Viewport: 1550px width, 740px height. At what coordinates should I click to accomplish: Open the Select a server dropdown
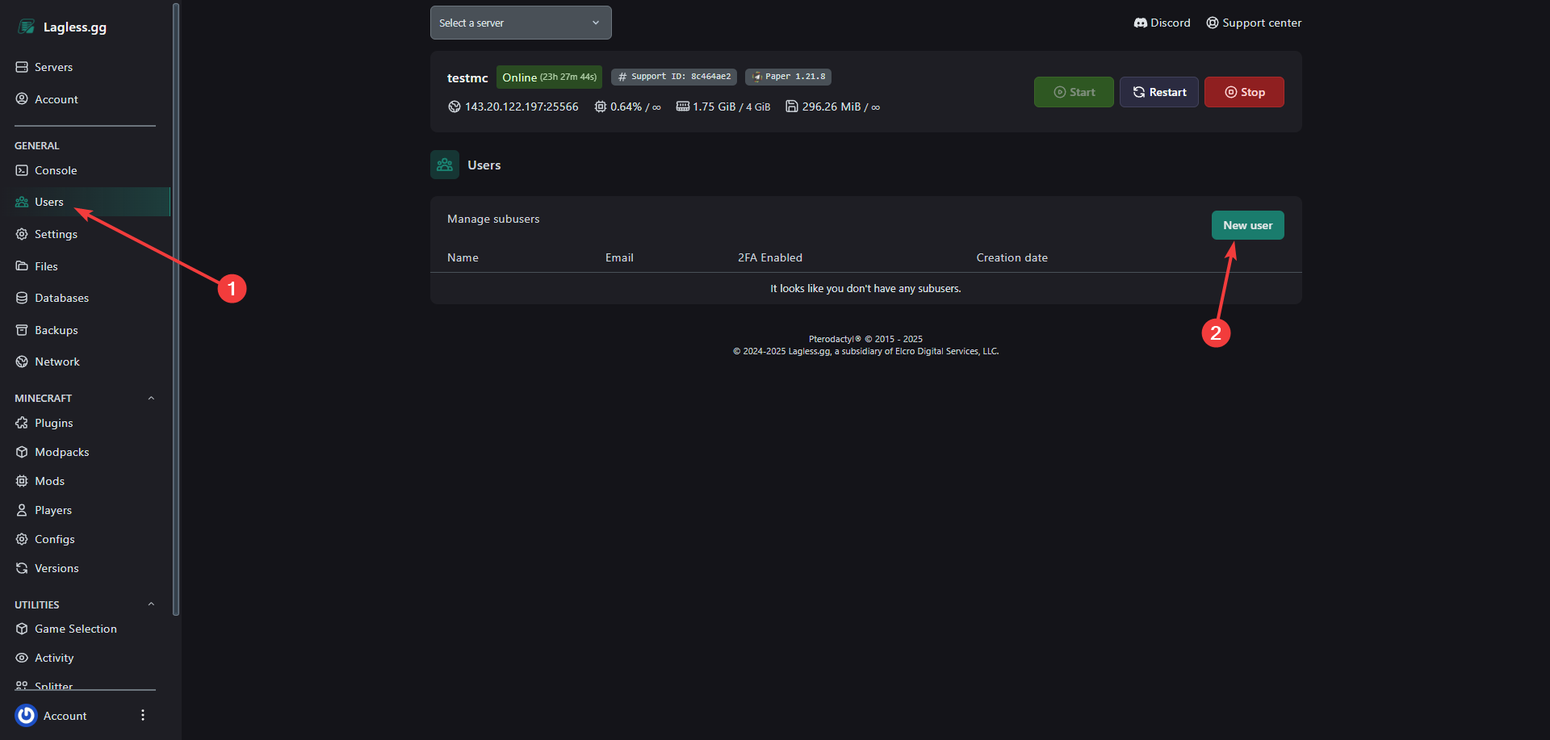click(521, 23)
